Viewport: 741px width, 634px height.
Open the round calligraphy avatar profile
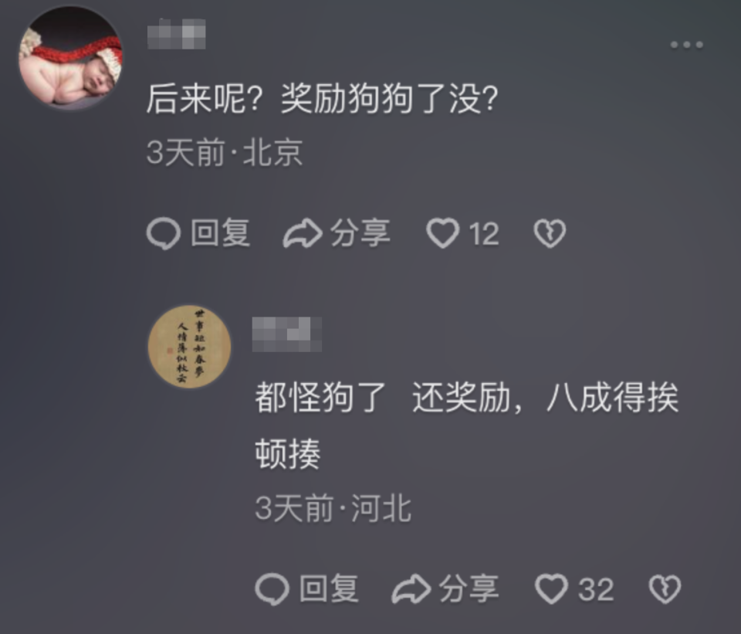190,347
